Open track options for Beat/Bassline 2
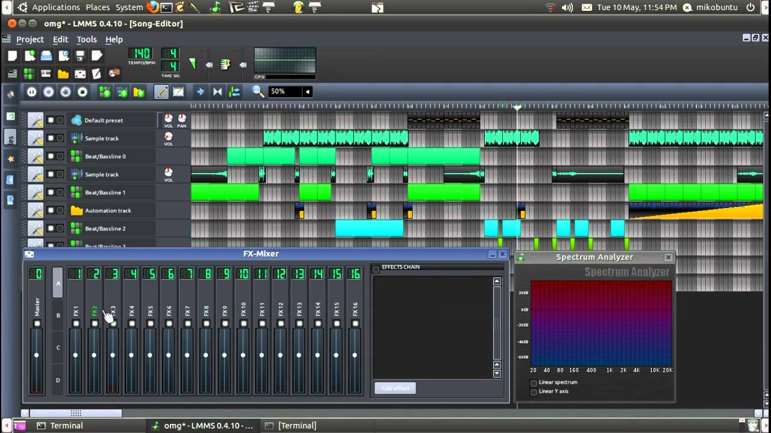 (x=36, y=229)
